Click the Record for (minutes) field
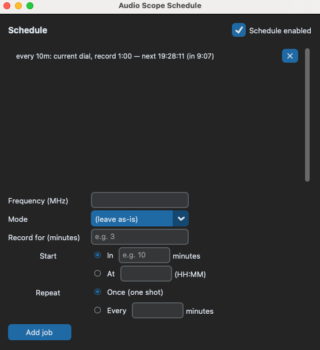The height and width of the screenshot is (350, 320). [140, 237]
